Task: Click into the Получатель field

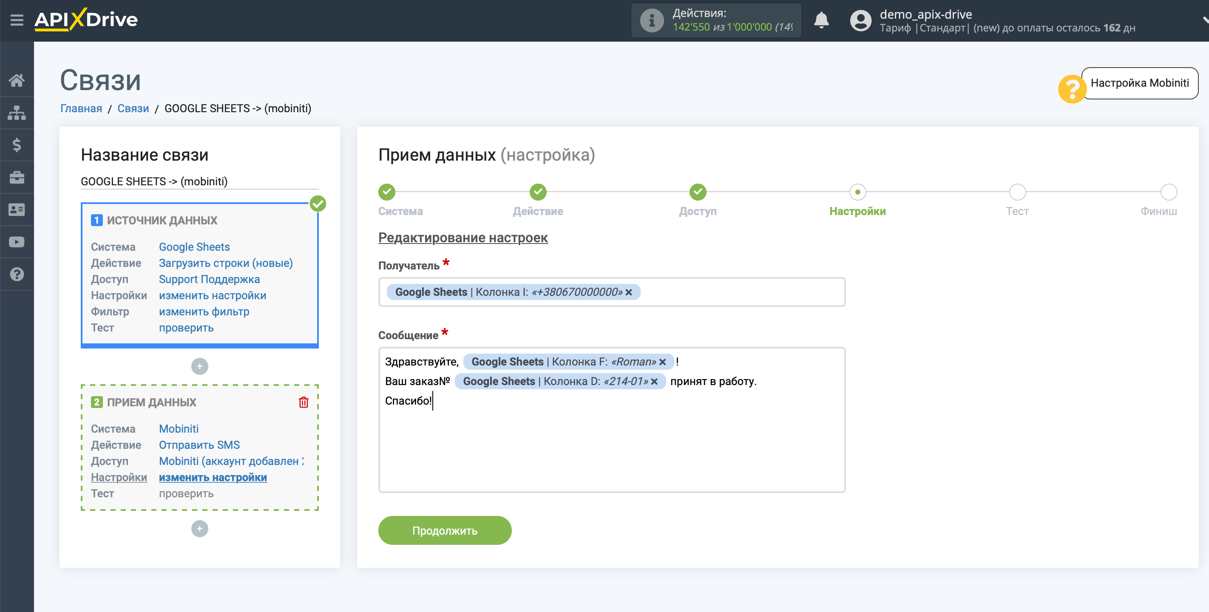Action: pyautogui.click(x=612, y=292)
